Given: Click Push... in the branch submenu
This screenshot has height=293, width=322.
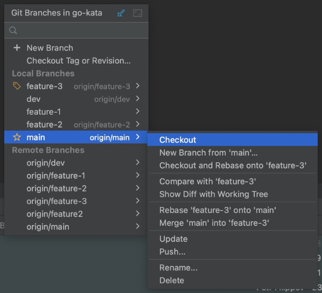Looking at the screenshot, I should click(x=172, y=252).
